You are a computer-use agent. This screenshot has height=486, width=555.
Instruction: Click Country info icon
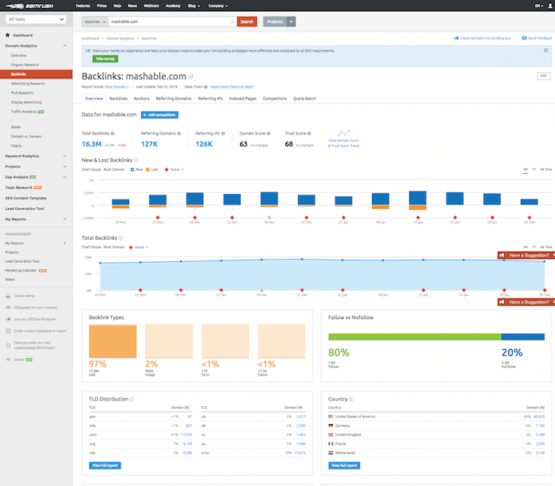[351, 399]
